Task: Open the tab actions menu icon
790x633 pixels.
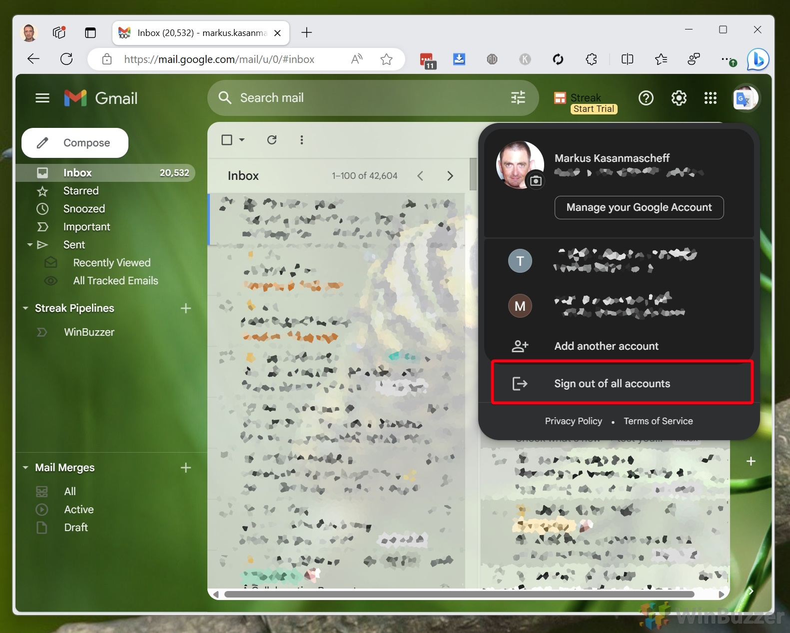Action: click(x=90, y=33)
